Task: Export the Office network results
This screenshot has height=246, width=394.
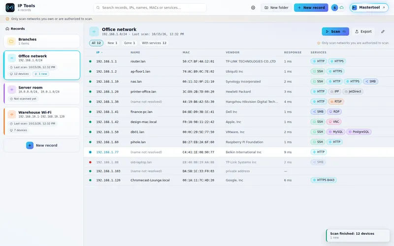Action: pyautogui.click(x=363, y=31)
